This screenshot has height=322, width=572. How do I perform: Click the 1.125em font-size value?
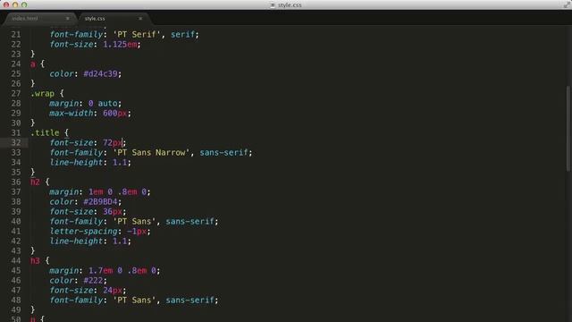click(120, 45)
